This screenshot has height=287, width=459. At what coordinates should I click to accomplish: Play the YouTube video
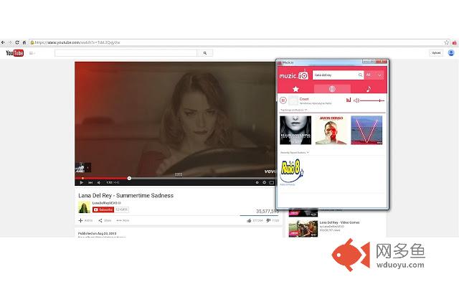[x=81, y=182]
